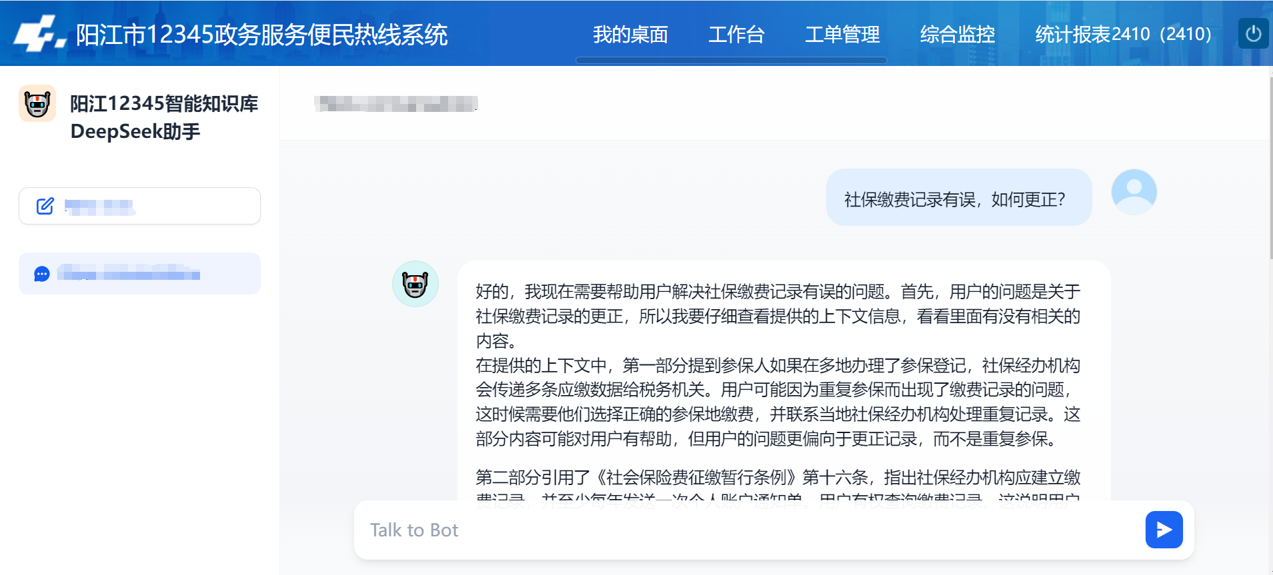The height and width of the screenshot is (575, 1273).
Task: Select the chat bubble history icon
Action: (42, 274)
